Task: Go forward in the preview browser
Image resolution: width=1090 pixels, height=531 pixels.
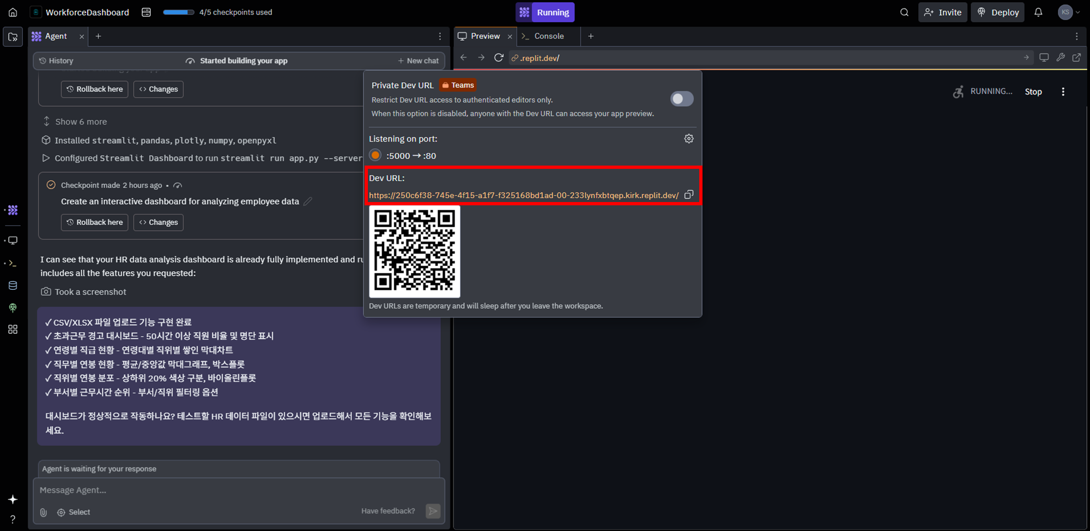Action: point(481,58)
